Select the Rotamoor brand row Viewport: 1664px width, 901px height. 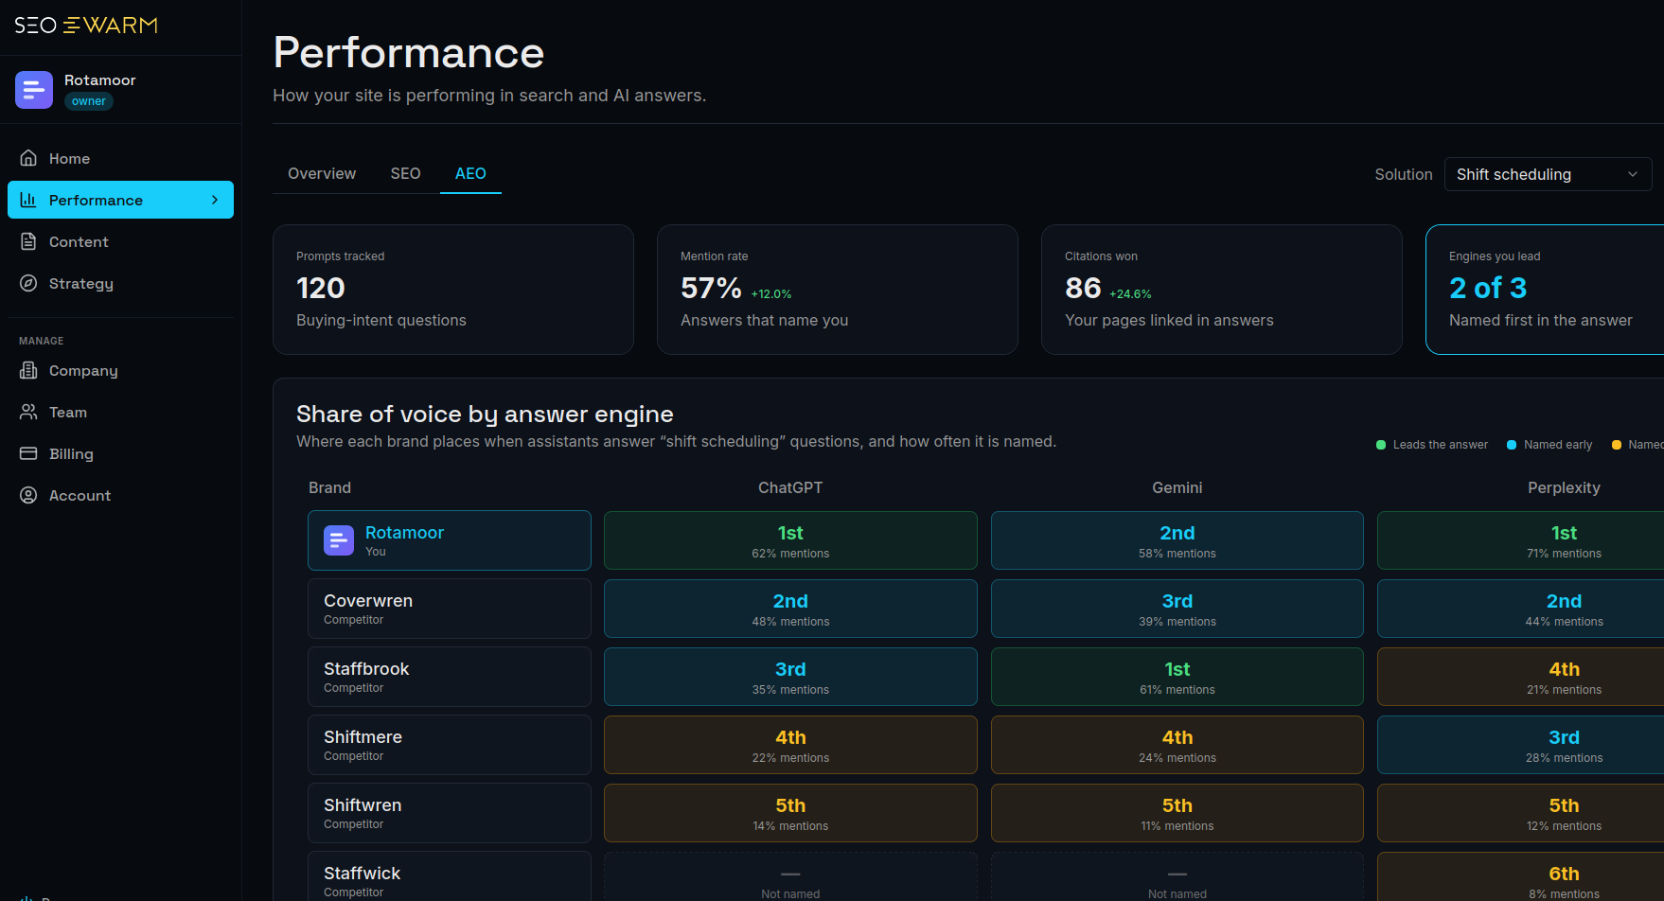click(450, 540)
